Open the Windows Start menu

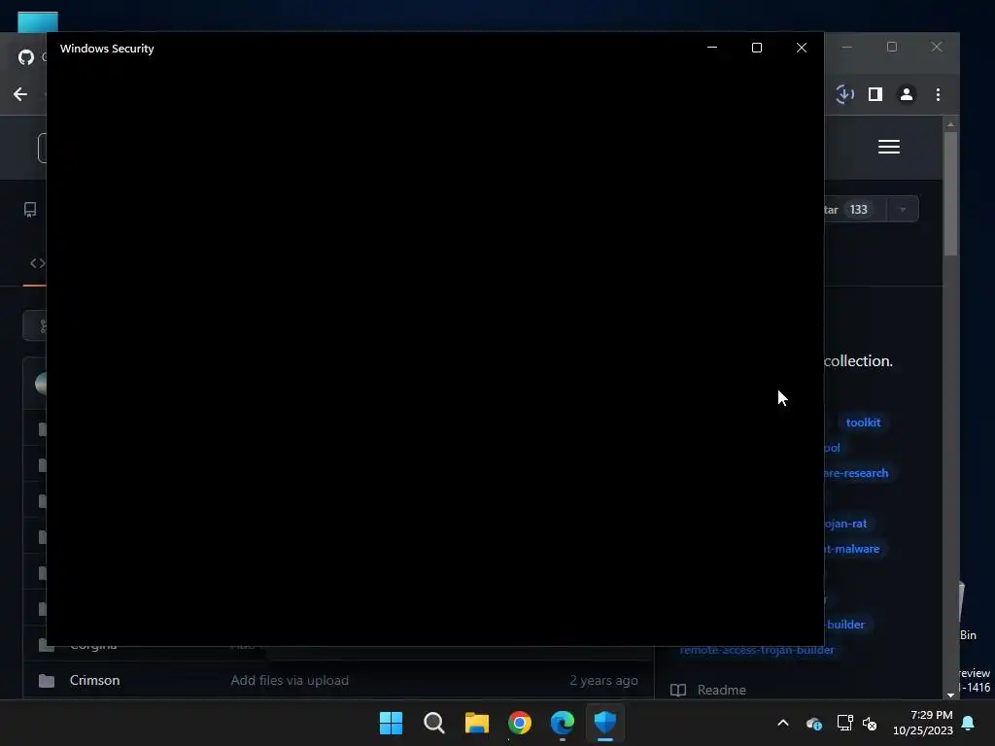(x=391, y=723)
